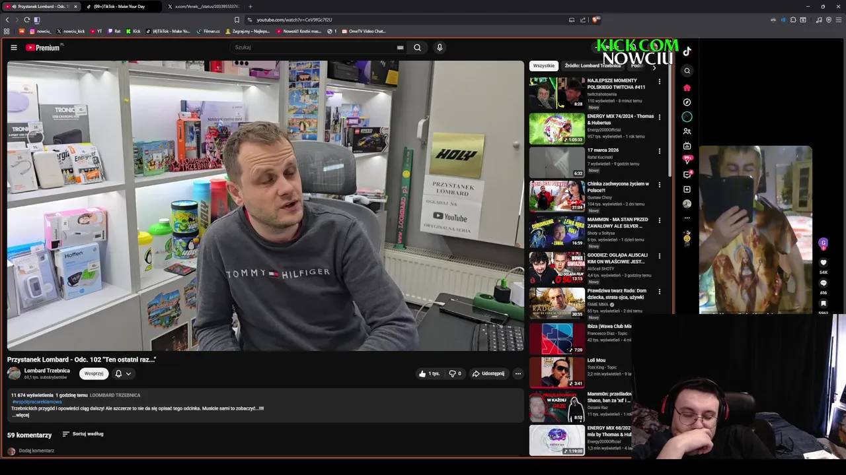The height and width of the screenshot is (475, 846).
Task: Open a new browser tab
Action: tap(250, 7)
